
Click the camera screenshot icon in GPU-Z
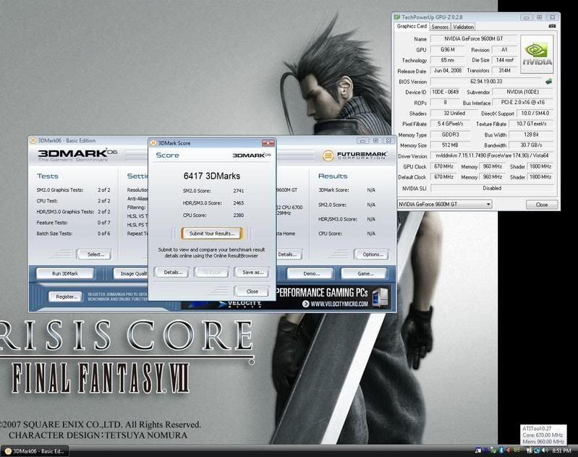pyautogui.click(x=552, y=27)
